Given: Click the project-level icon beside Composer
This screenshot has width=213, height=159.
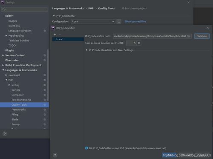Looking at the screenshot, I should click(x=45, y=95).
